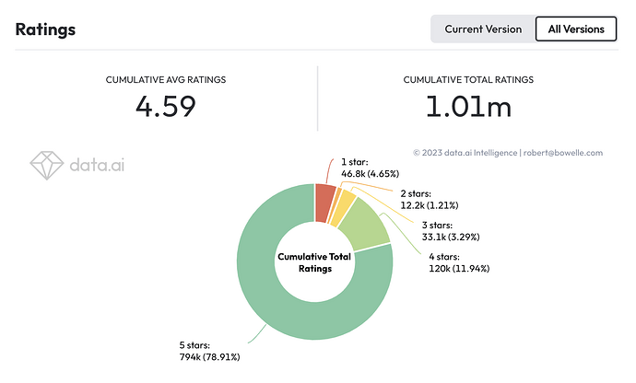Click the Cumulative Avg Ratings label
The height and width of the screenshot is (383, 636).
(166, 79)
